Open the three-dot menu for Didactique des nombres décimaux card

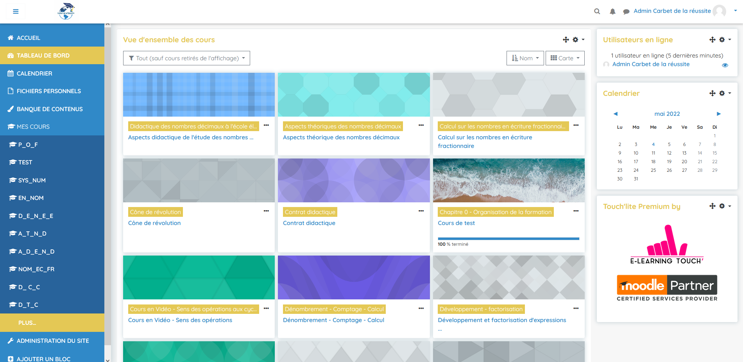tap(266, 125)
